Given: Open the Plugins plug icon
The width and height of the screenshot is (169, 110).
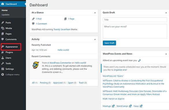Looking at the screenshot, I should pos(3,52).
